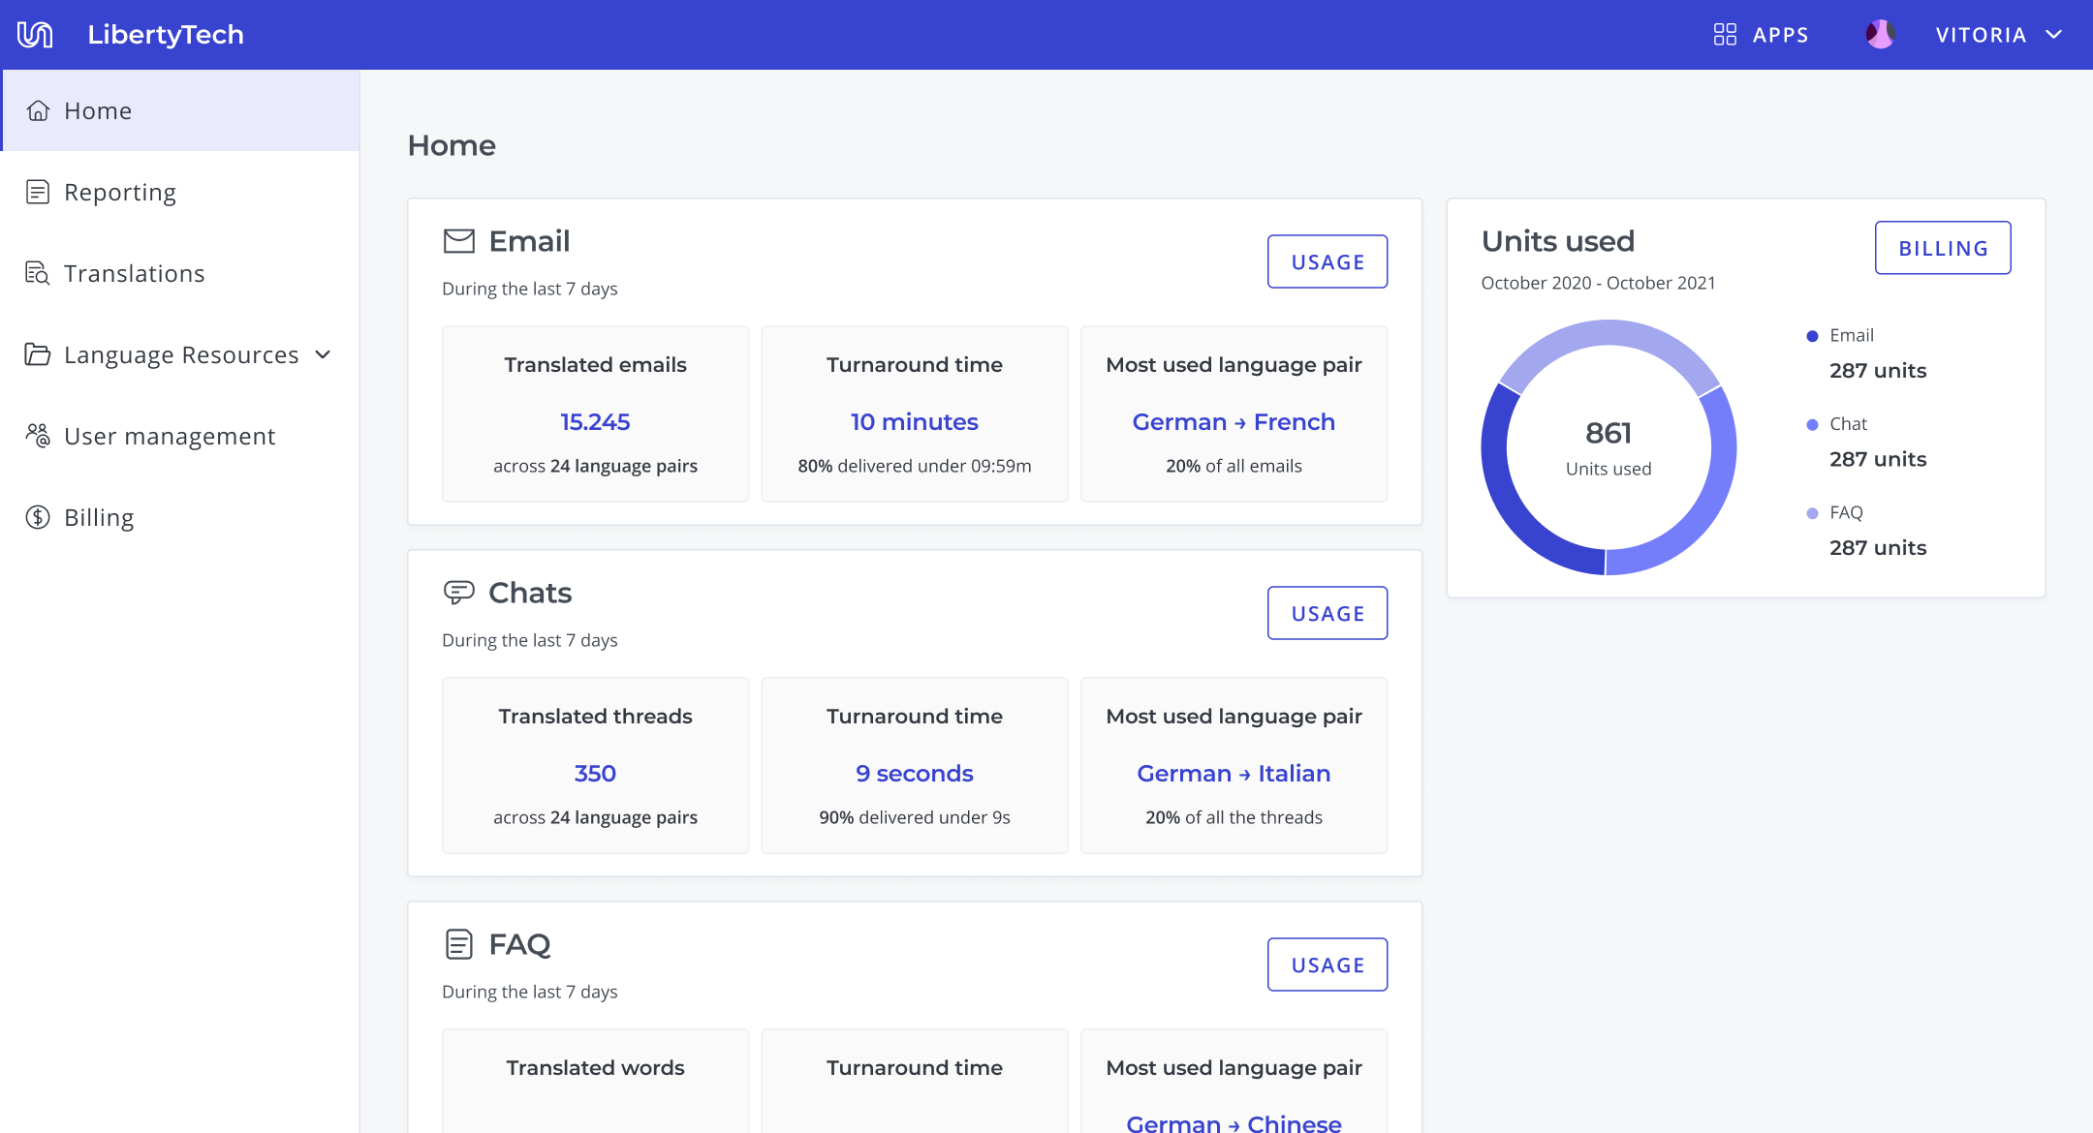Click '80% delivered under 09:59m' text
Viewport: 2093px width, 1133px height.
tap(915, 466)
